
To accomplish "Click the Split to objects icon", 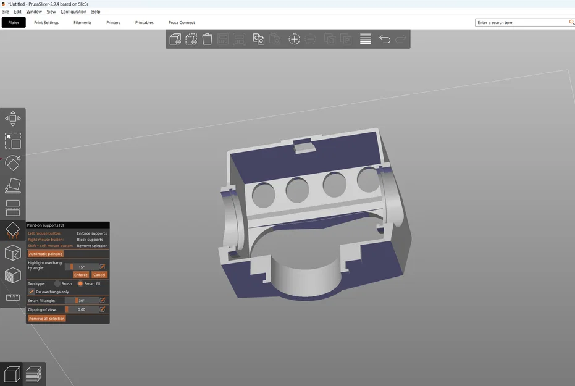I will point(330,39).
